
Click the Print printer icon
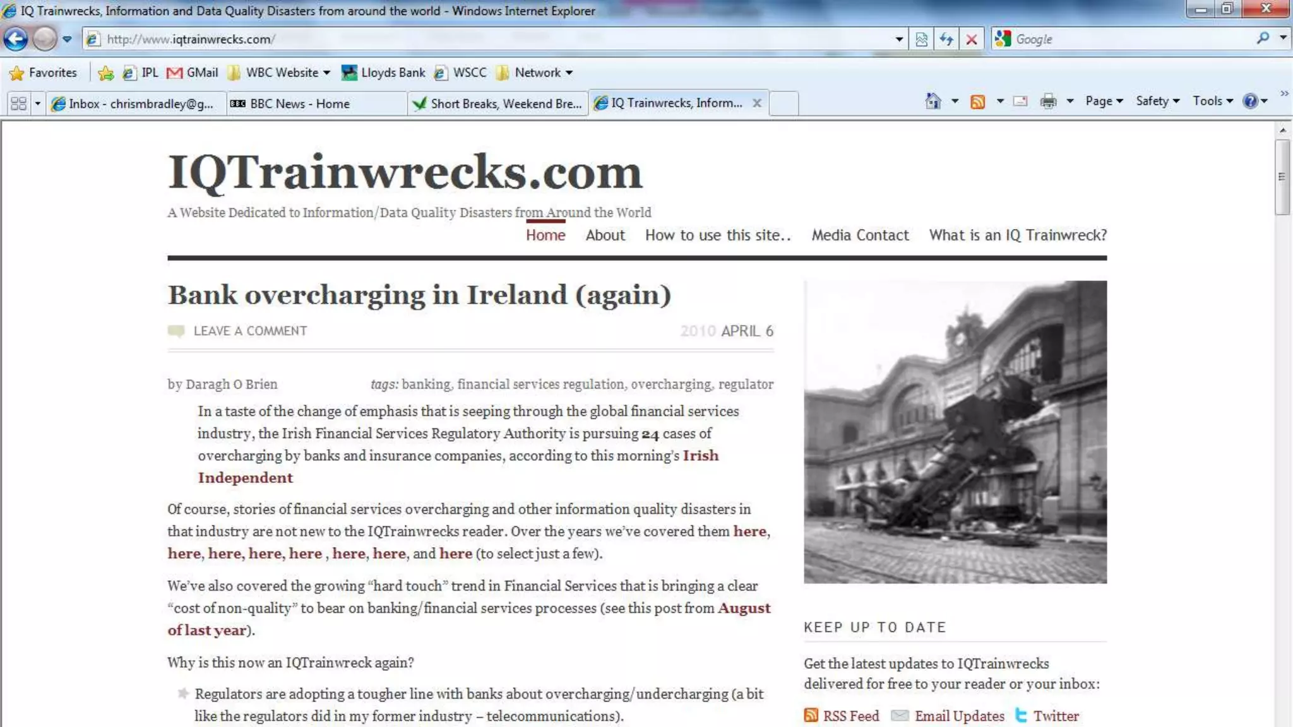(1048, 101)
